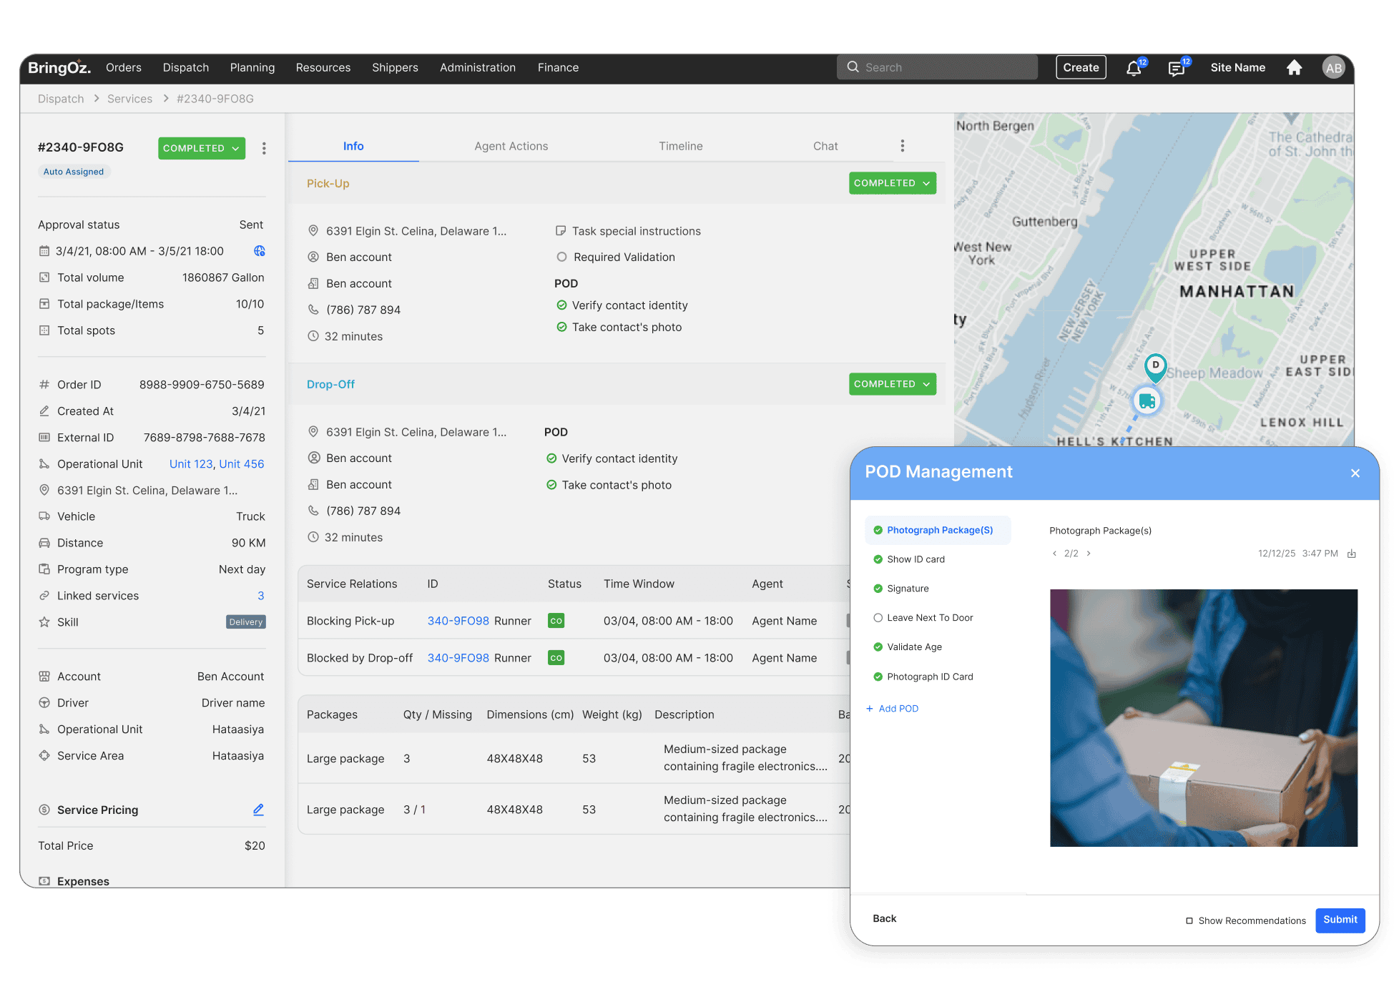Open the messages icon in top bar
Viewport: 1399px width, 1002px height.
coord(1176,68)
